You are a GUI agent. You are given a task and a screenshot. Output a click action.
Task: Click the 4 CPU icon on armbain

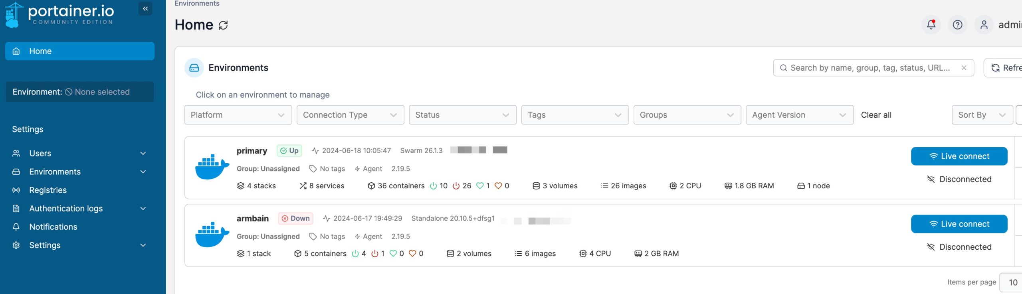pyautogui.click(x=583, y=254)
